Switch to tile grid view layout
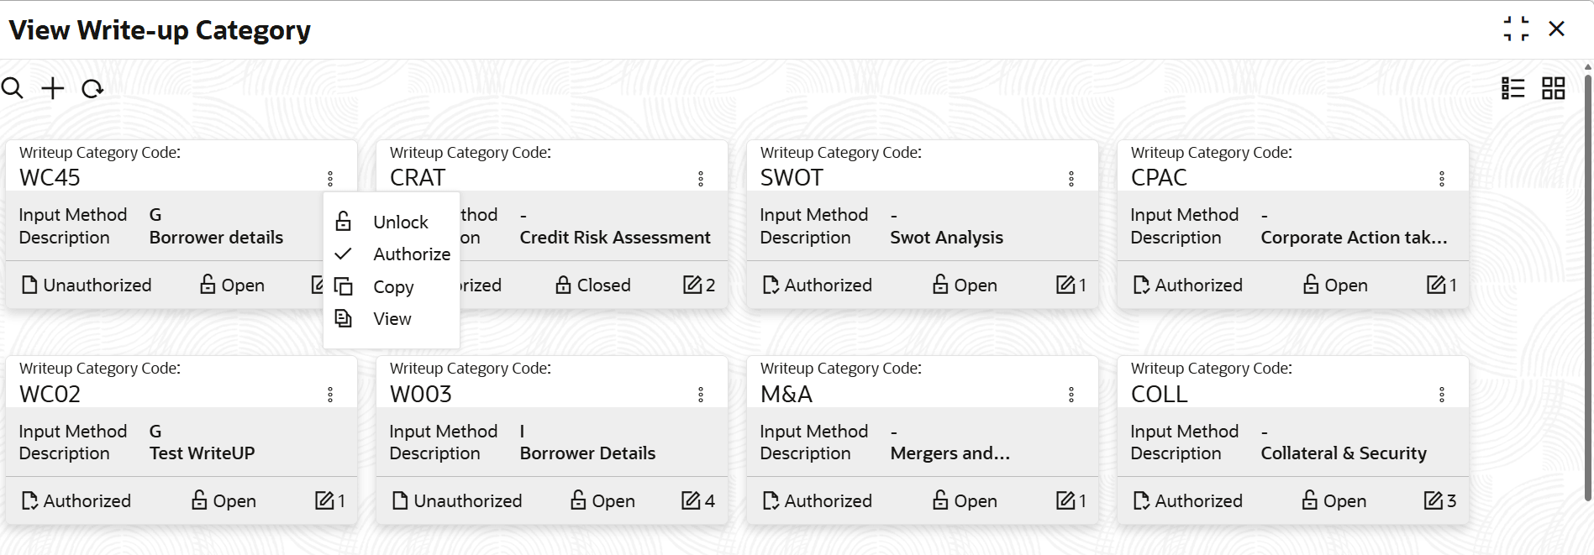This screenshot has height=555, width=1594. 1553,87
